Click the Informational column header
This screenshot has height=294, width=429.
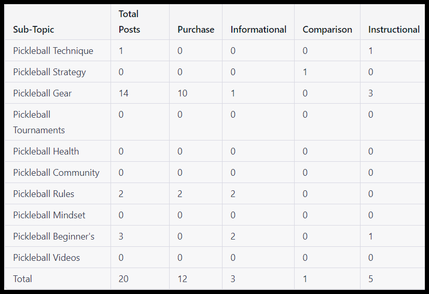(258, 30)
